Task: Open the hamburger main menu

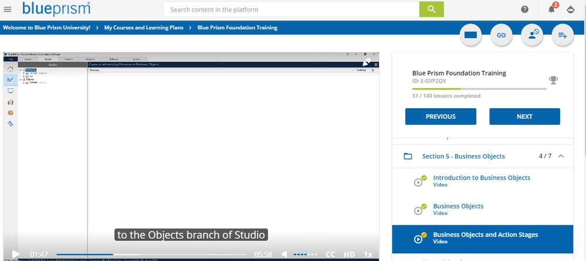Action: coord(8,9)
